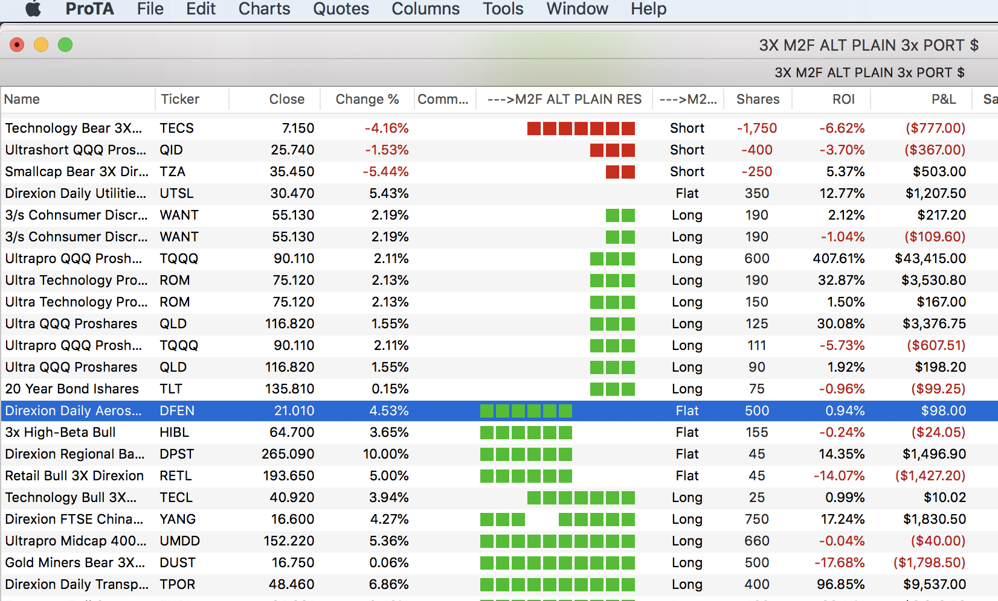Click the YANG ticker cell

178,520
